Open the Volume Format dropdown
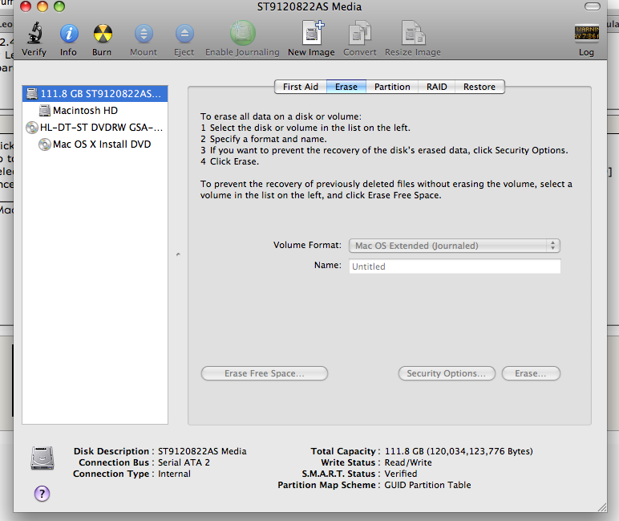 pyautogui.click(x=455, y=246)
